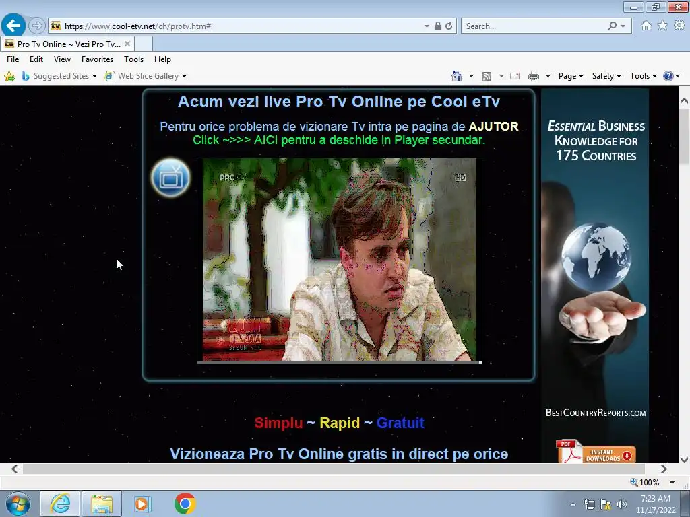690x517 pixels.
Task: Show hidden tray icons arrow
Action: click(573, 504)
